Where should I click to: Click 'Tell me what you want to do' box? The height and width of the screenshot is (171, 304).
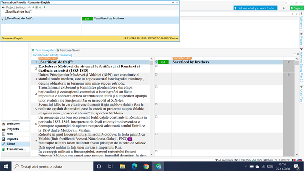click(256, 8)
